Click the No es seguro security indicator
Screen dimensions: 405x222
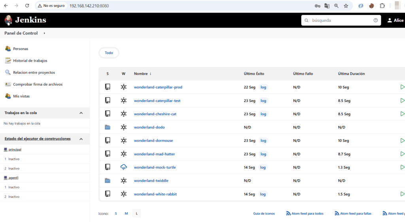[51, 6]
